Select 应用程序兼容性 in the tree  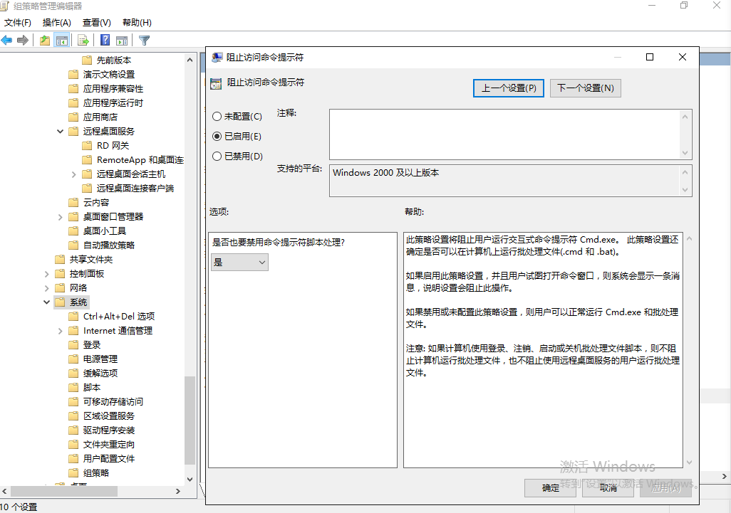pyautogui.click(x=113, y=88)
